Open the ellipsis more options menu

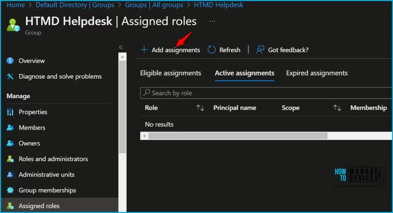212,21
